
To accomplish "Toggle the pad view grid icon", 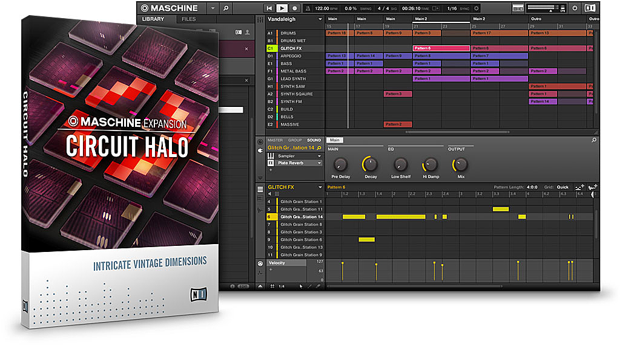I will pos(277,194).
